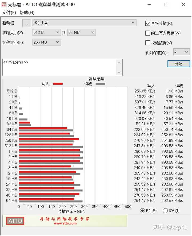
Task: Enable the 绕过写入缓存(W) checkbox
Action: click(x=148, y=33)
